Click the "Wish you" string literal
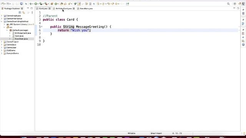This screenshot has width=246, height=138. click(x=80, y=30)
